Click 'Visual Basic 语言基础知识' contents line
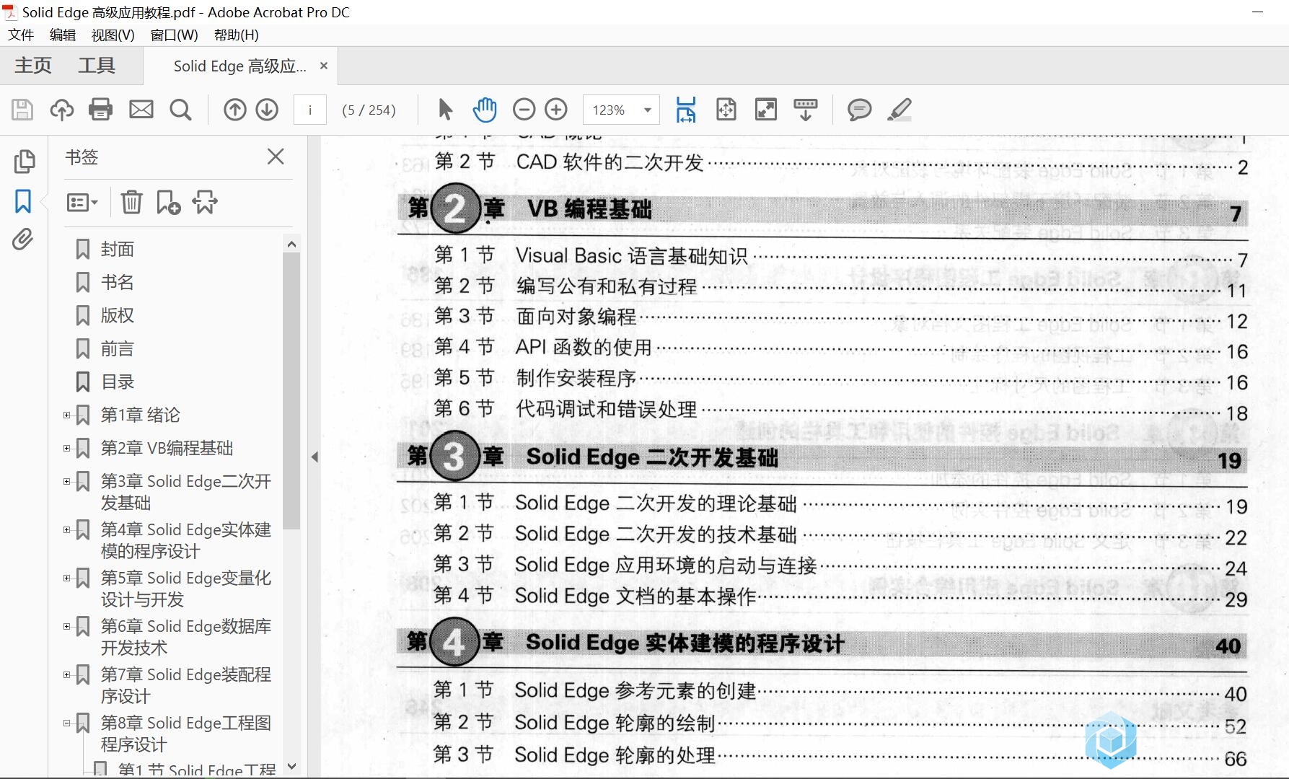 (631, 256)
